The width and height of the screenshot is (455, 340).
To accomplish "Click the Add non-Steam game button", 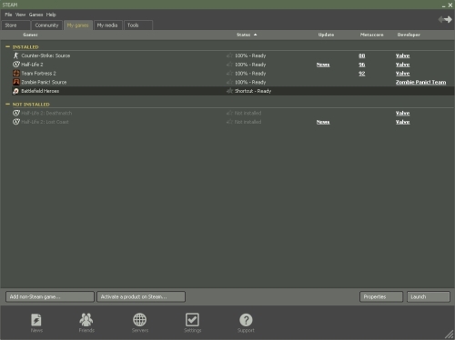I will pyautogui.click(x=50, y=296).
